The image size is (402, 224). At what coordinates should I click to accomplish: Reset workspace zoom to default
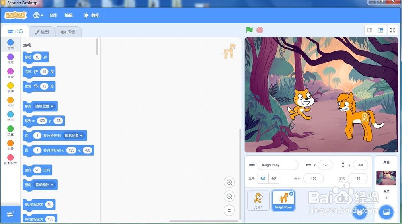(229, 210)
